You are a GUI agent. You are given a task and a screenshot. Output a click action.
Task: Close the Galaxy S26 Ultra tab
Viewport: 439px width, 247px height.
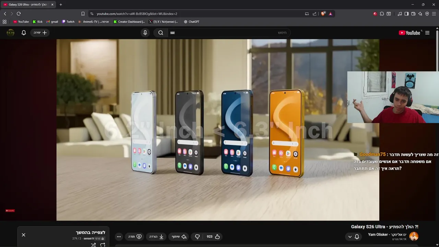pyautogui.click(x=52, y=4)
